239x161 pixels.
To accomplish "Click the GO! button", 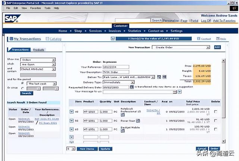I will click(217, 47).
